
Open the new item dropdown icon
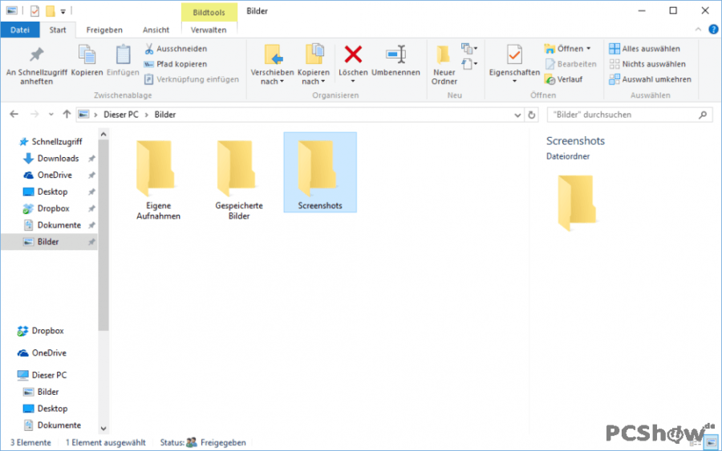(469, 49)
